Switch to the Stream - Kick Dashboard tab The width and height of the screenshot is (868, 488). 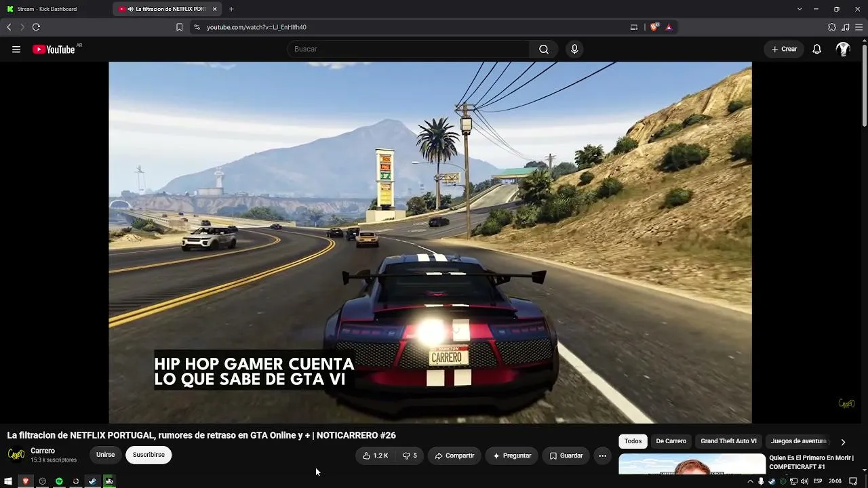click(54, 9)
